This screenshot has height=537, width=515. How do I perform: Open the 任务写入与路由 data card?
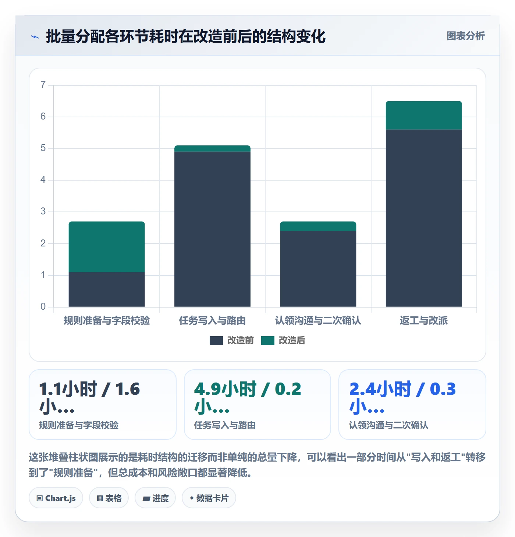pos(257,405)
